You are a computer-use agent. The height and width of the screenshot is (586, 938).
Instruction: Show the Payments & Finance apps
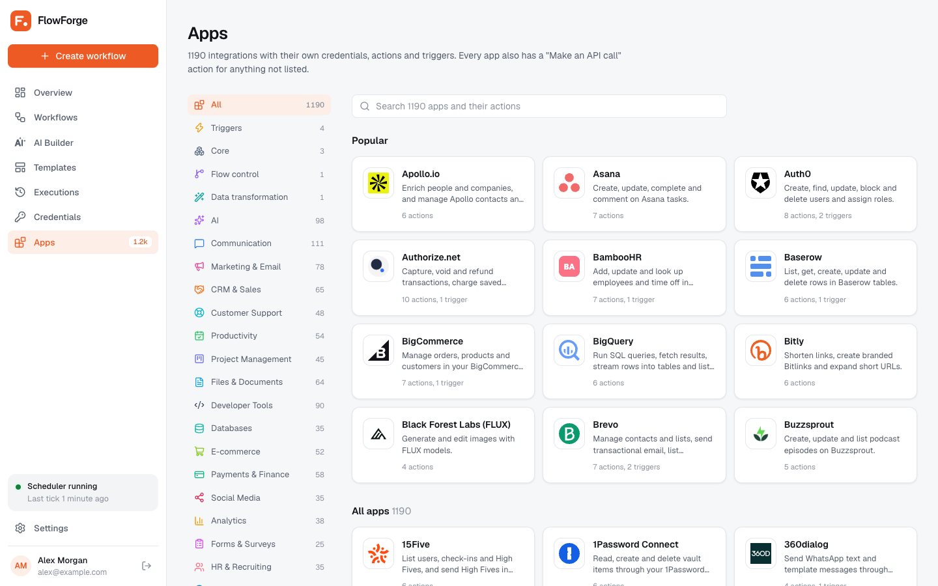click(x=259, y=475)
